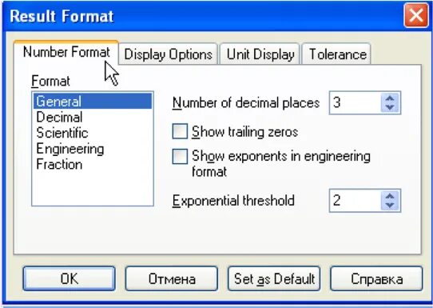The image size is (433, 308).
Task: Click the OK button
Action: [69, 278]
